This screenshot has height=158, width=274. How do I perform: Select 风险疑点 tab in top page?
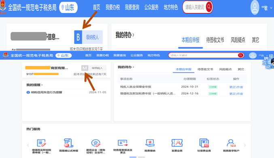[x=238, y=40]
